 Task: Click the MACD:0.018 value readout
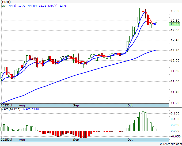point(31,109)
